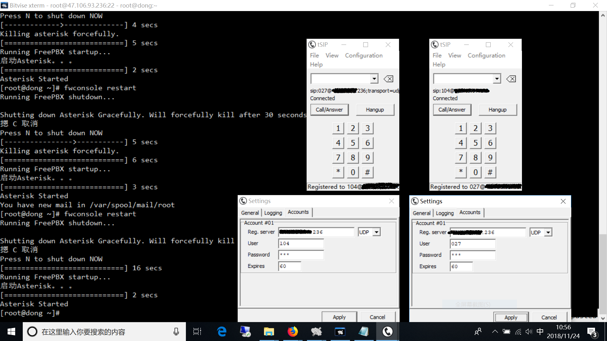
Task: Close the right Settings dialog
Action: click(x=563, y=201)
